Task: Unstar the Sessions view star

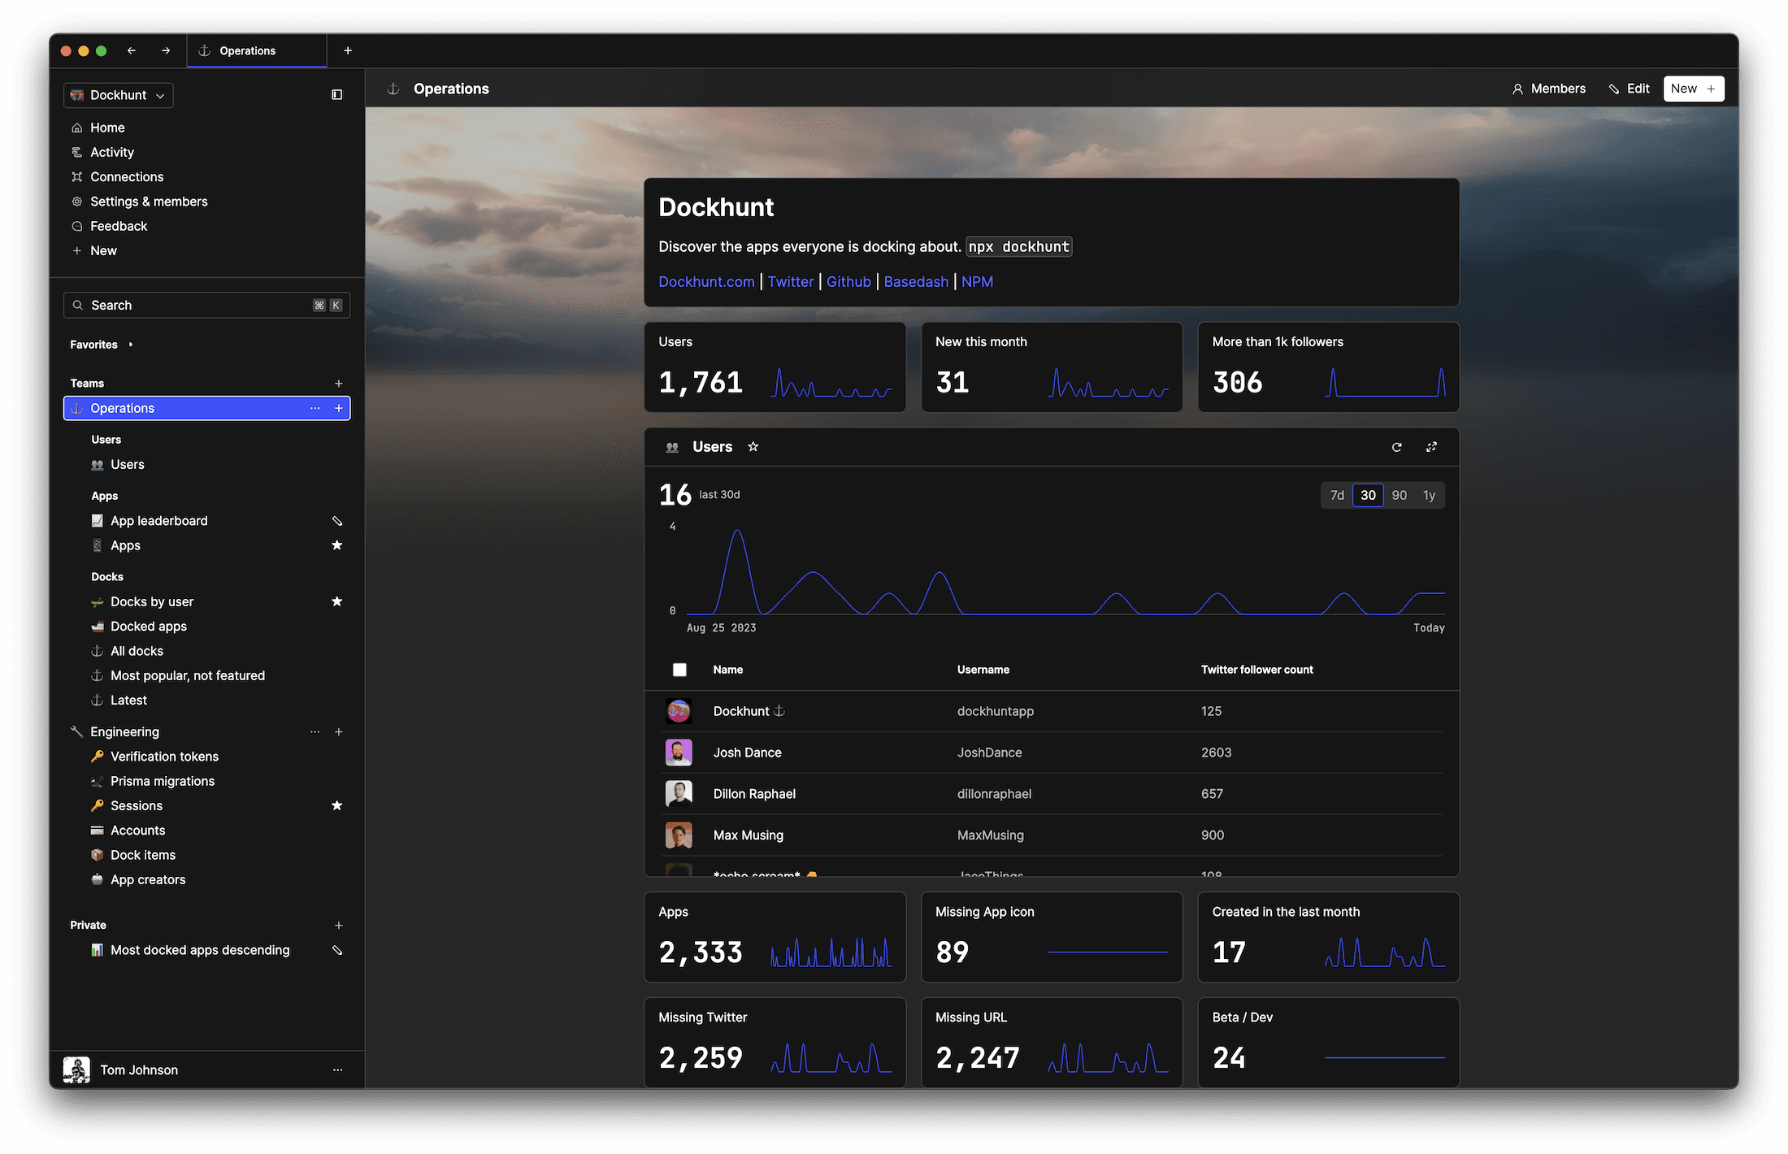Action: (336, 805)
